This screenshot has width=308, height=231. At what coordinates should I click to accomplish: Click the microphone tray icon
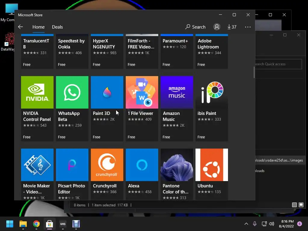click(255, 224)
